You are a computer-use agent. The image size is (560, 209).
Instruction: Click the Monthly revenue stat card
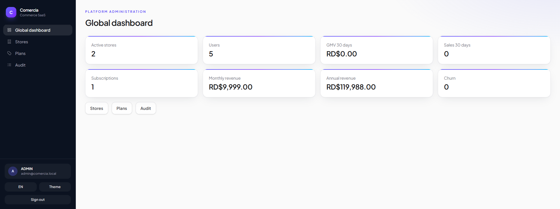pos(259,83)
